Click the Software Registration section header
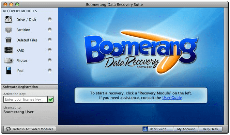Image resolution: width=230 pixels, height=135 pixels. pyautogui.click(x=29, y=87)
